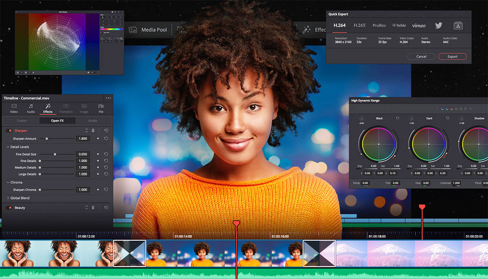Image resolution: width=488 pixels, height=279 pixels.
Task: Delete the Beauty effect with its trash icon
Action: coord(93,208)
